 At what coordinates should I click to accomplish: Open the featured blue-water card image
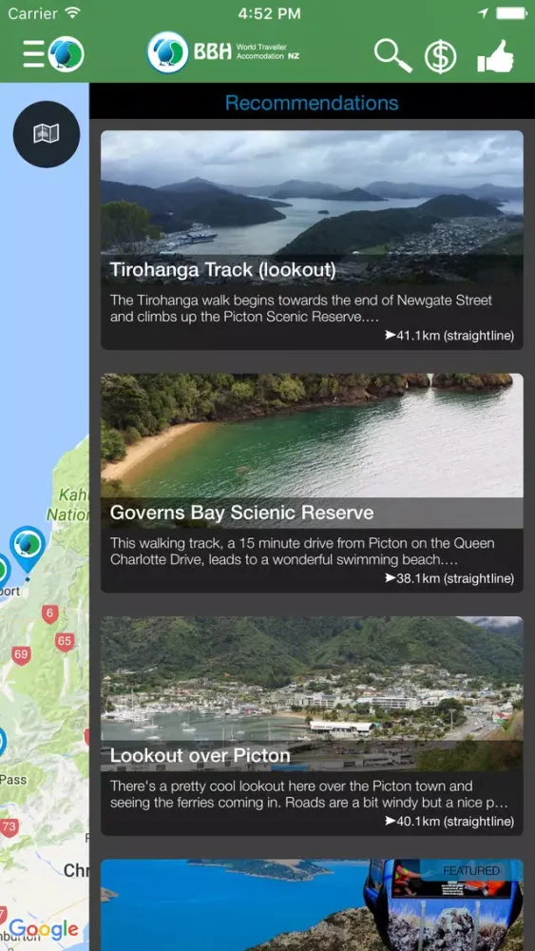pos(312,905)
